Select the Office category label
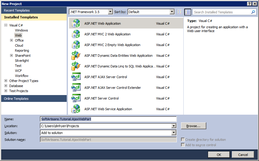259x161 pixels. [x=19, y=40]
